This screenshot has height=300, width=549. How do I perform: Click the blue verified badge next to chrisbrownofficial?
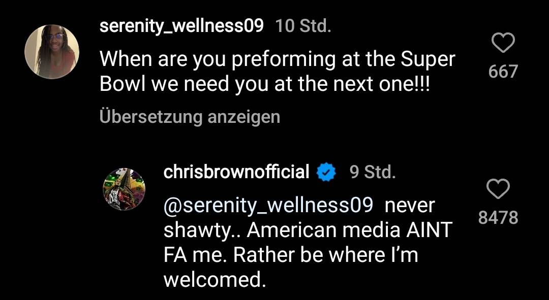click(x=326, y=173)
